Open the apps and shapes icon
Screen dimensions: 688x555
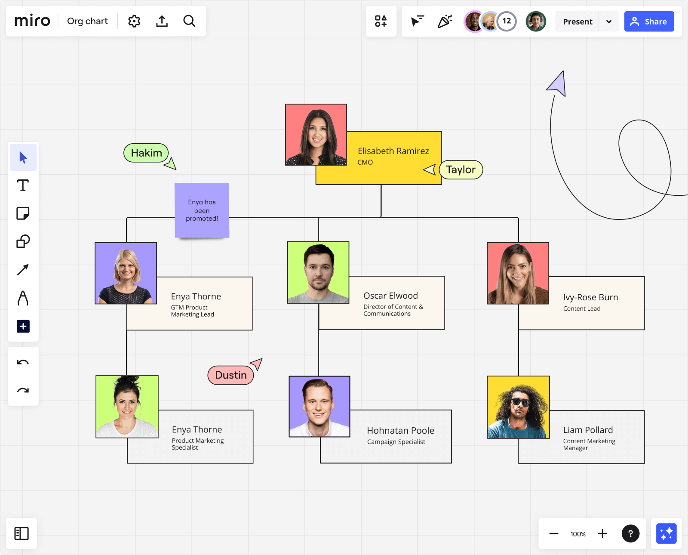(x=381, y=21)
